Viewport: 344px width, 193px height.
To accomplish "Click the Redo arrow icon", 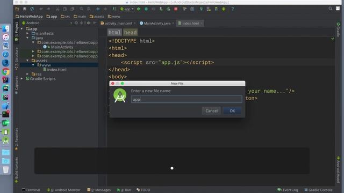I will click(x=48, y=9).
